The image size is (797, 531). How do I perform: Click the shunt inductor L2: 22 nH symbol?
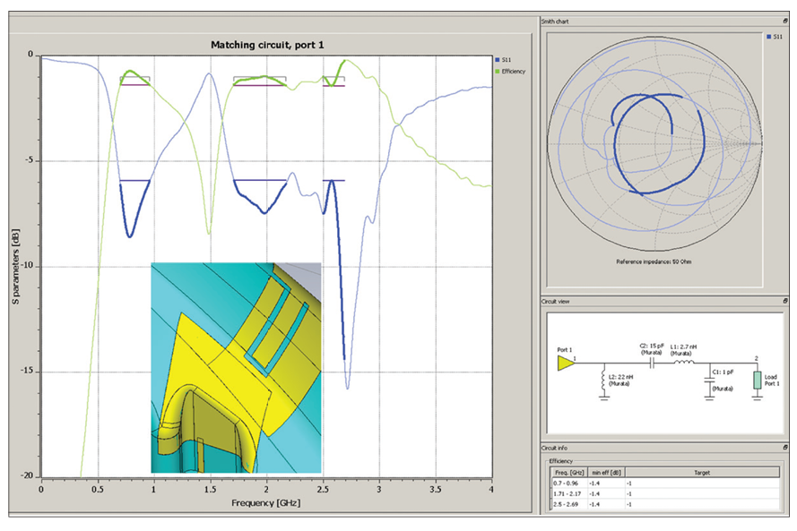point(603,380)
